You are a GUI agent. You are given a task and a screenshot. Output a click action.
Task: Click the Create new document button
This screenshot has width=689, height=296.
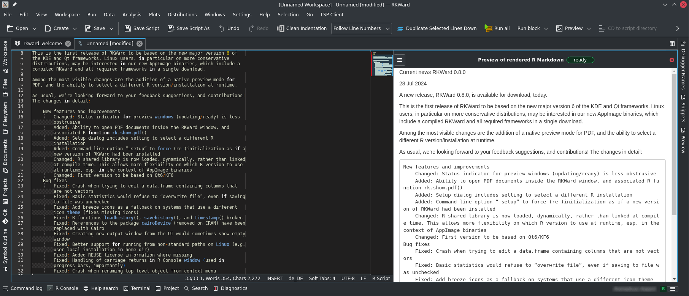point(57,28)
